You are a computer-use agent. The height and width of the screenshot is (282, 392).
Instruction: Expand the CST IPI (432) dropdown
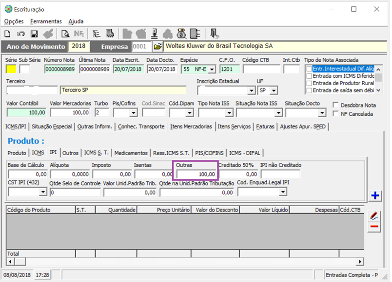(43, 192)
